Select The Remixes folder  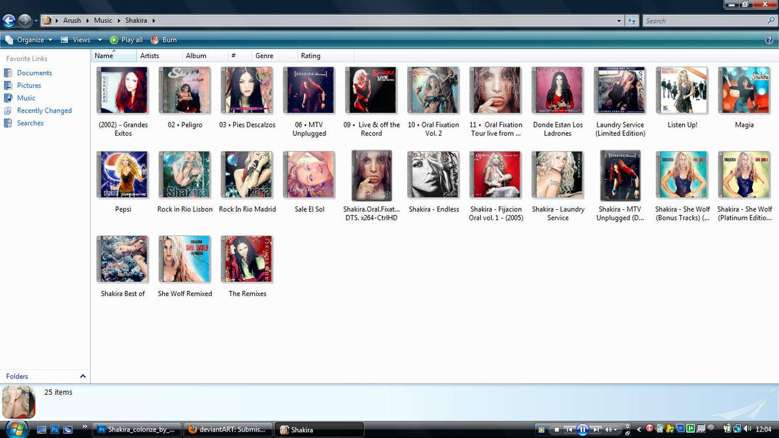coord(247,267)
